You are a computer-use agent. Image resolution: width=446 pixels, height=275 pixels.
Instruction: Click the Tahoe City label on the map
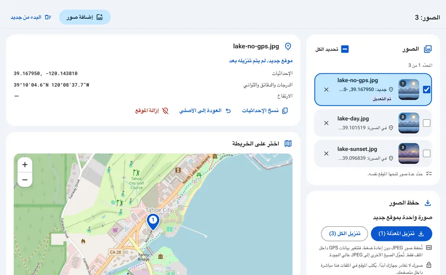(x=159, y=210)
